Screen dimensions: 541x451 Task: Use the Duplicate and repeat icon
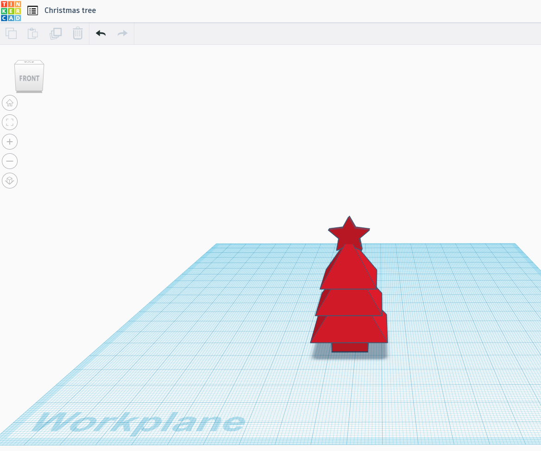click(x=56, y=33)
